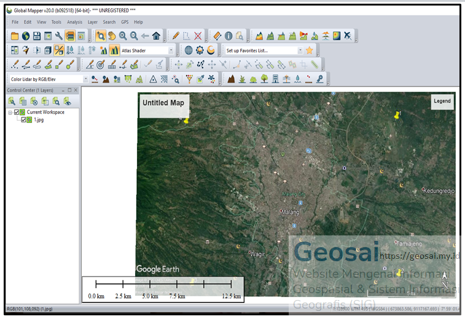
Task: Click the globe grid projection icon
Action: (189, 50)
